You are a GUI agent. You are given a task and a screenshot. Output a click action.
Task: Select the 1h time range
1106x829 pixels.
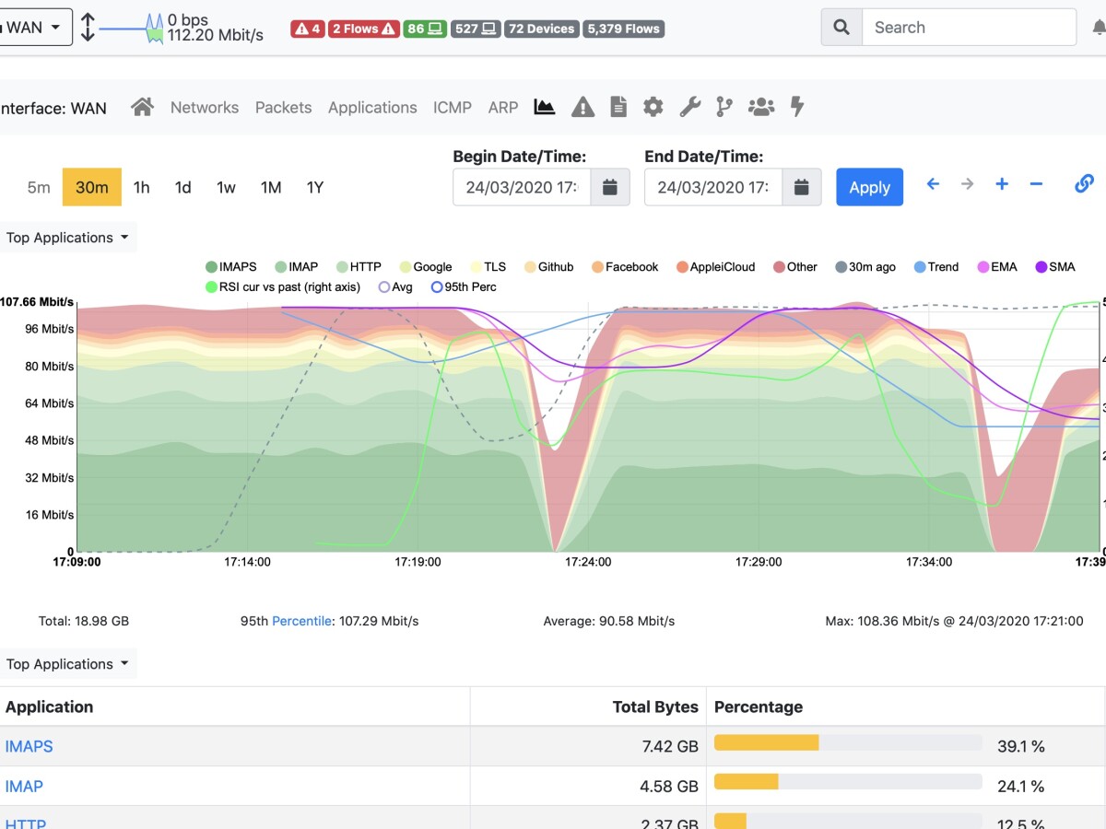point(141,188)
